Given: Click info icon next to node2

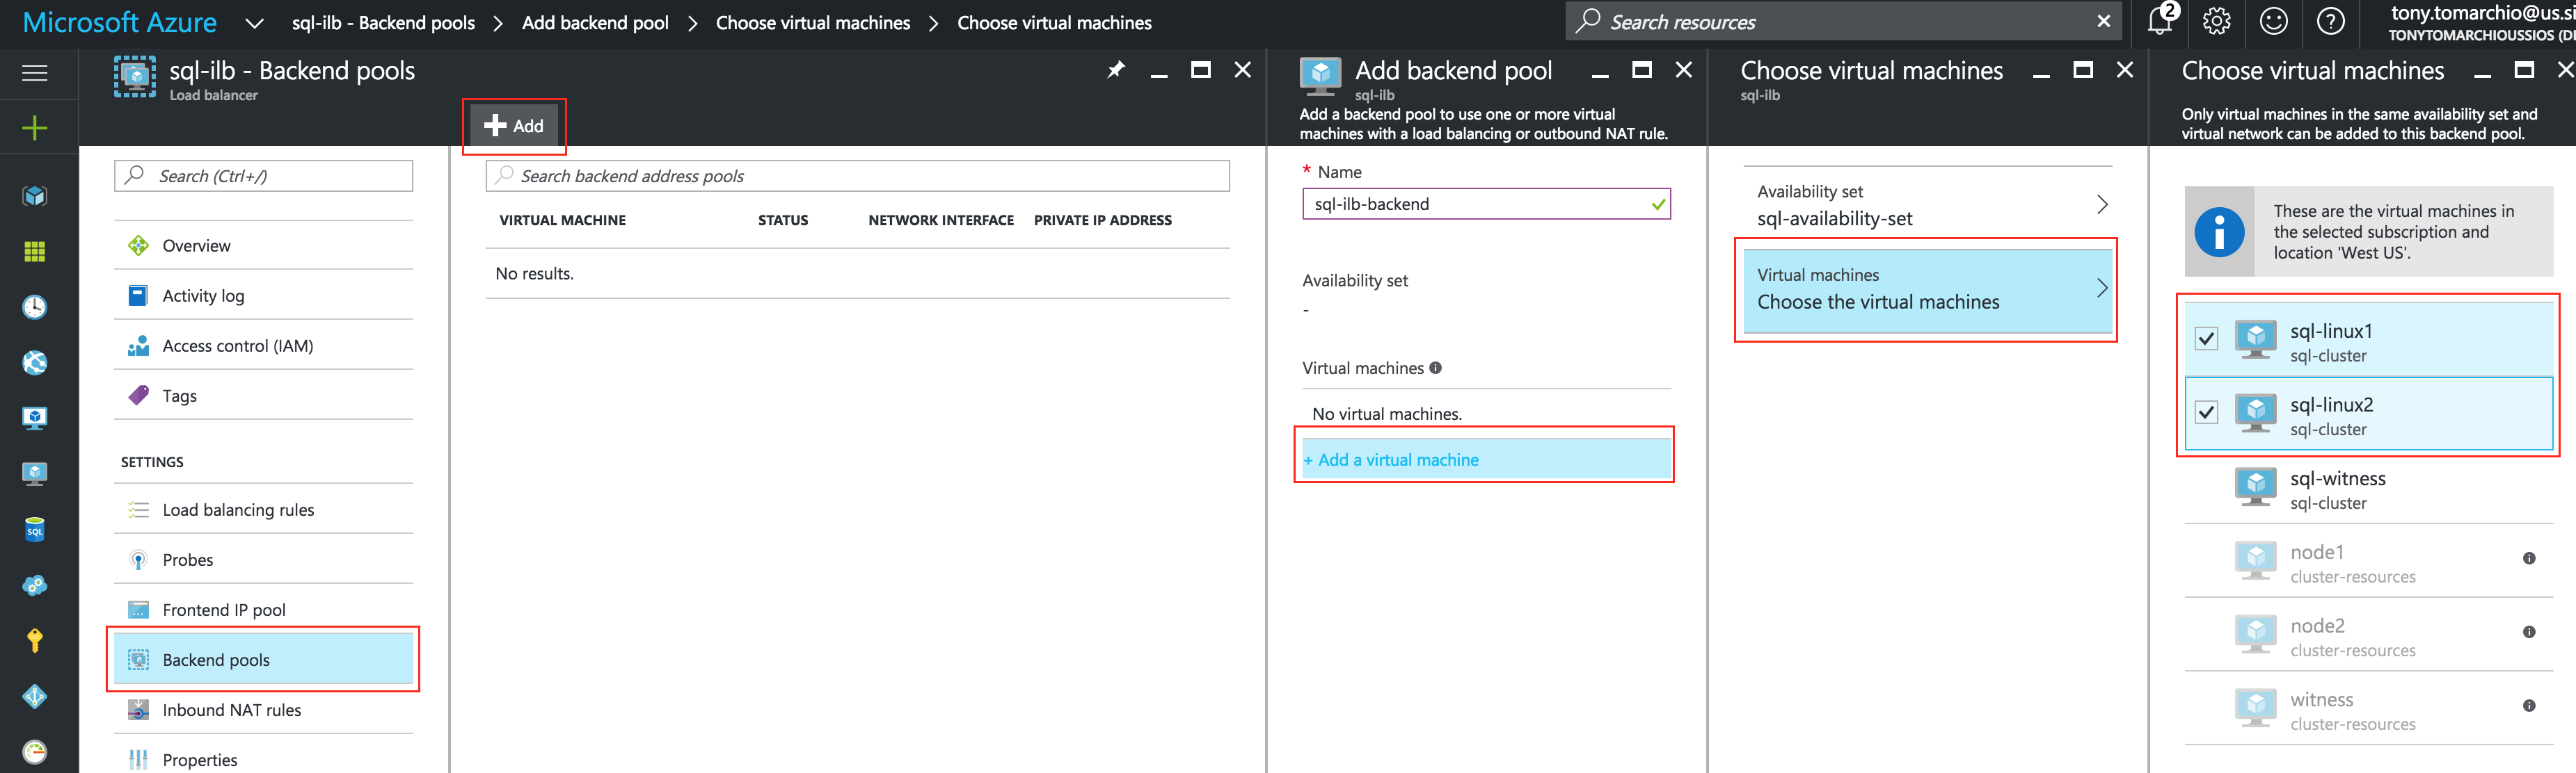Looking at the screenshot, I should click(x=2529, y=632).
